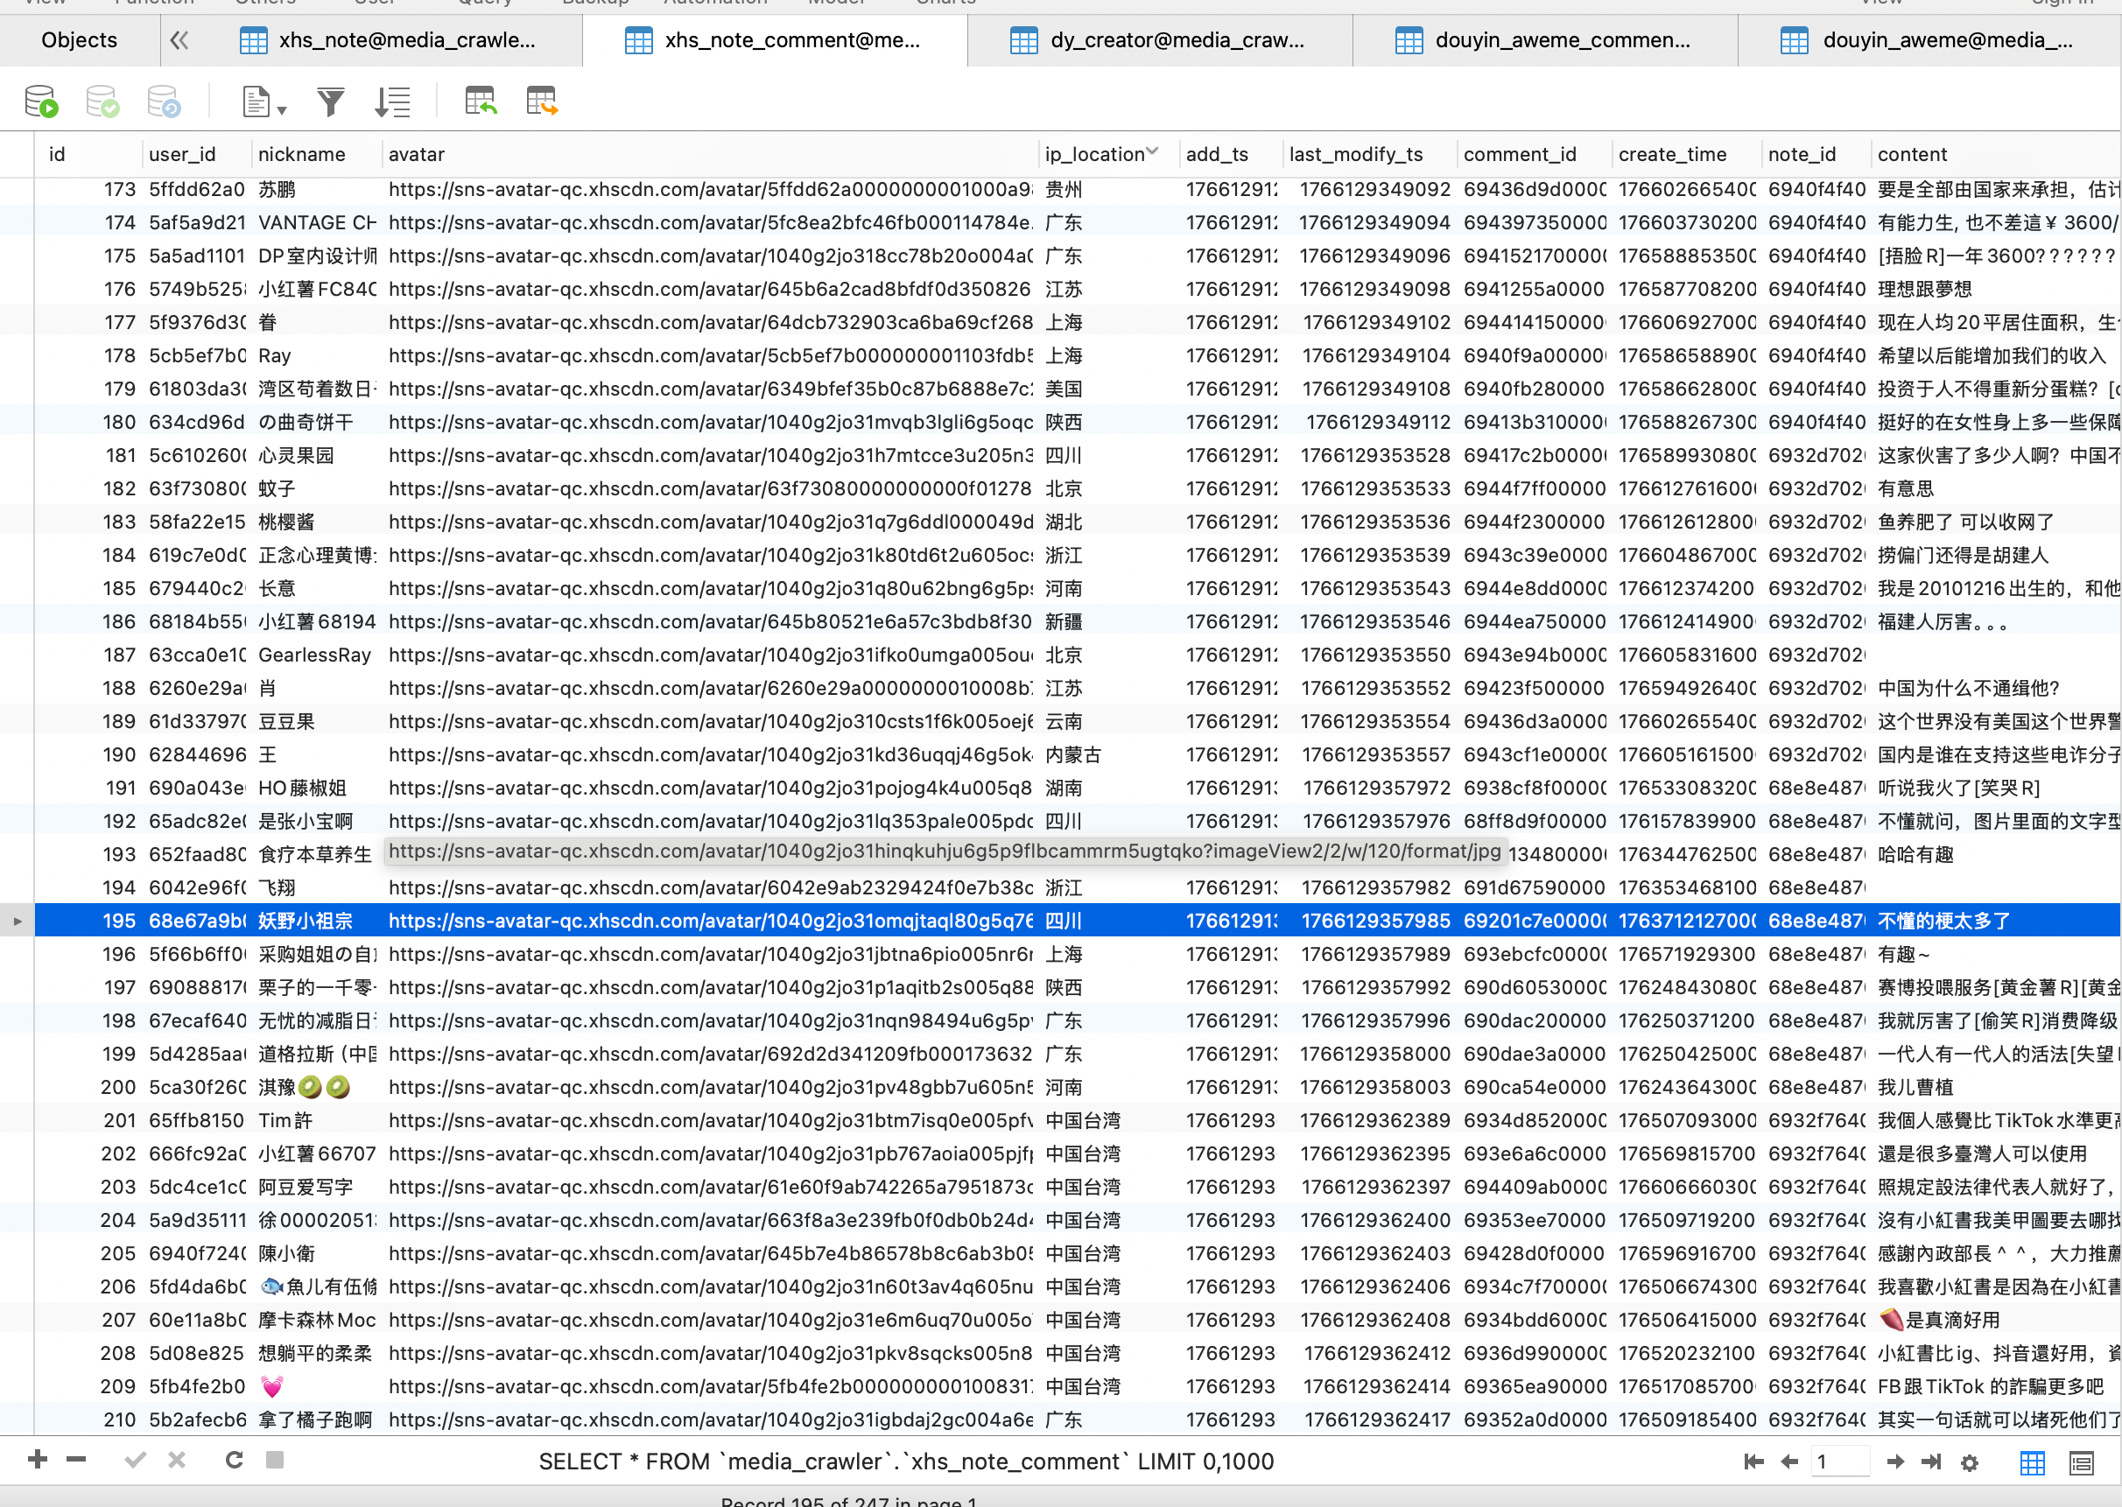Go to the next page arrow

tap(1895, 1461)
